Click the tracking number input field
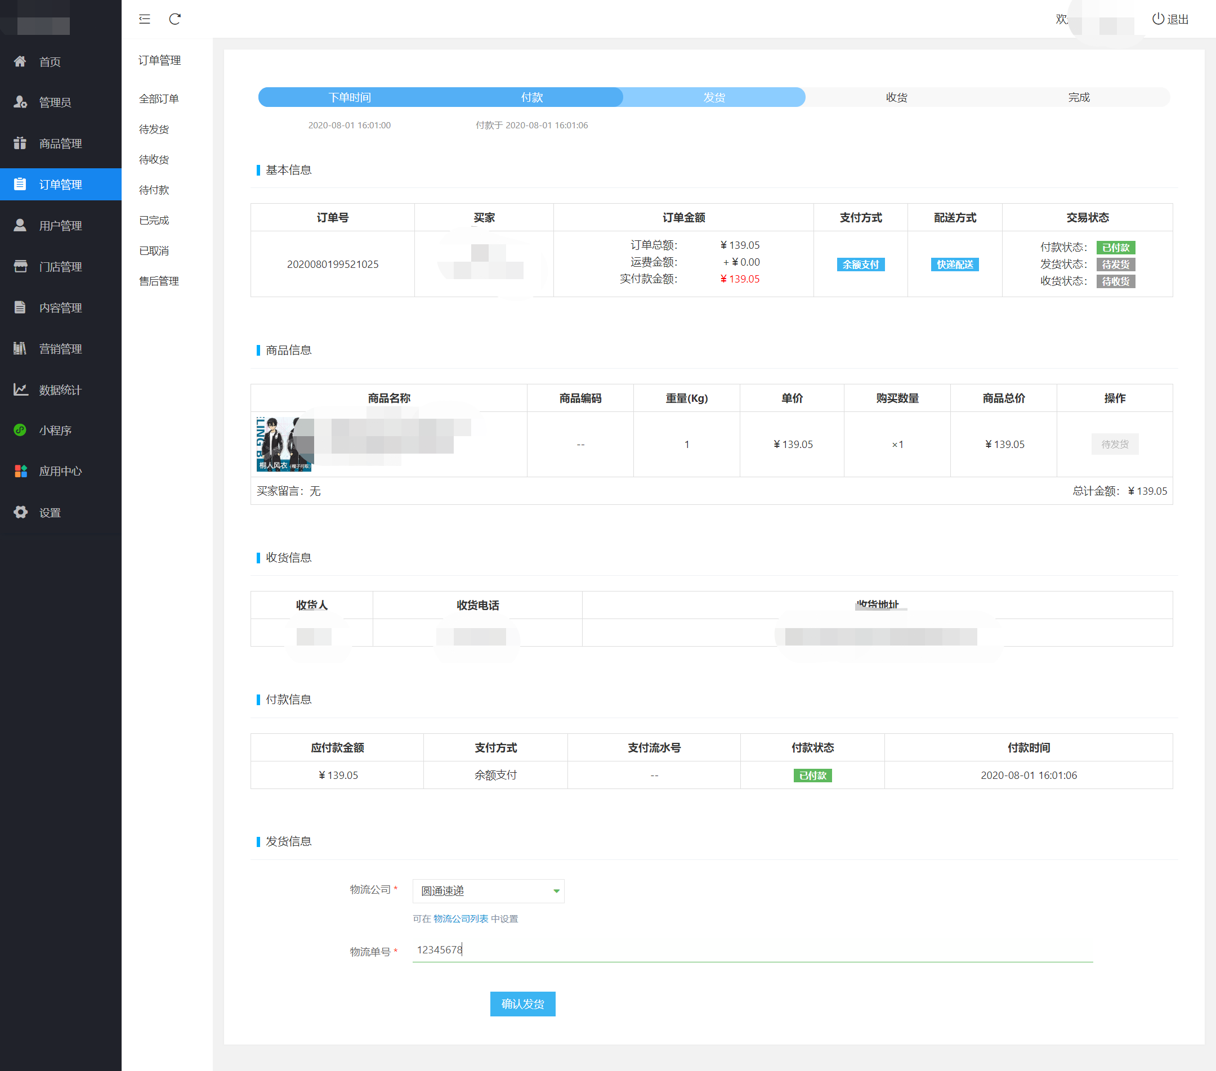The image size is (1216, 1071). pyautogui.click(x=752, y=949)
